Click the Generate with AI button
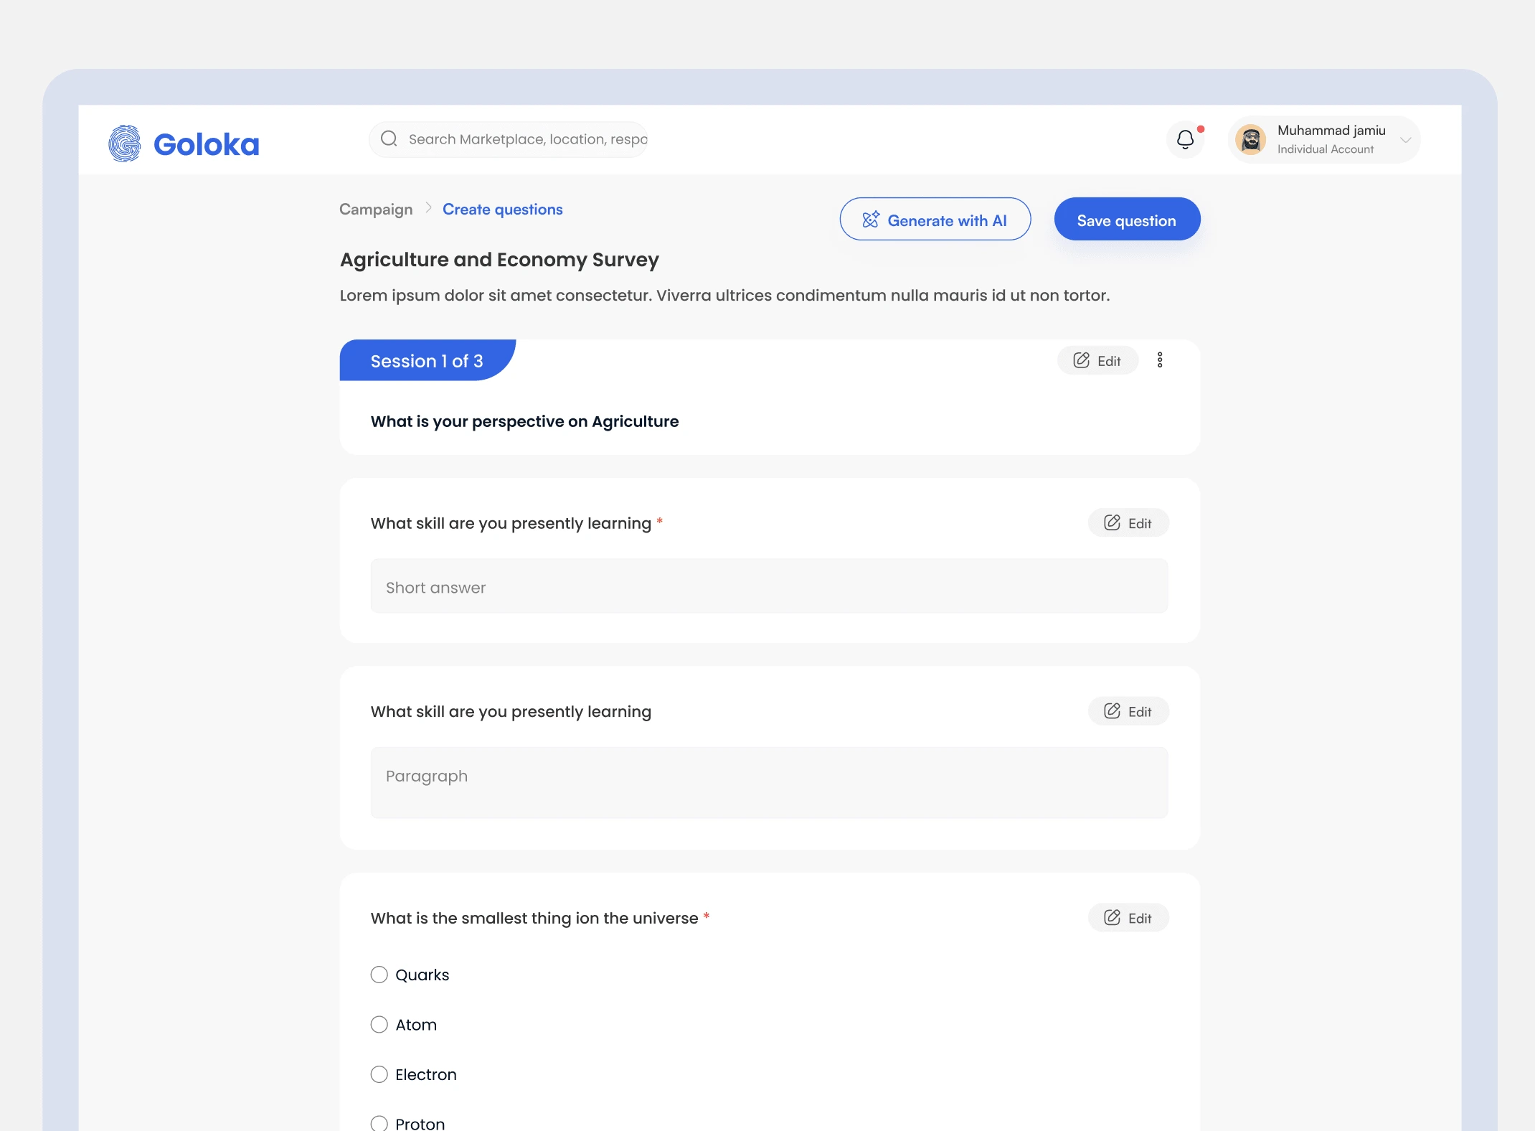This screenshot has width=1535, height=1131. (935, 220)
